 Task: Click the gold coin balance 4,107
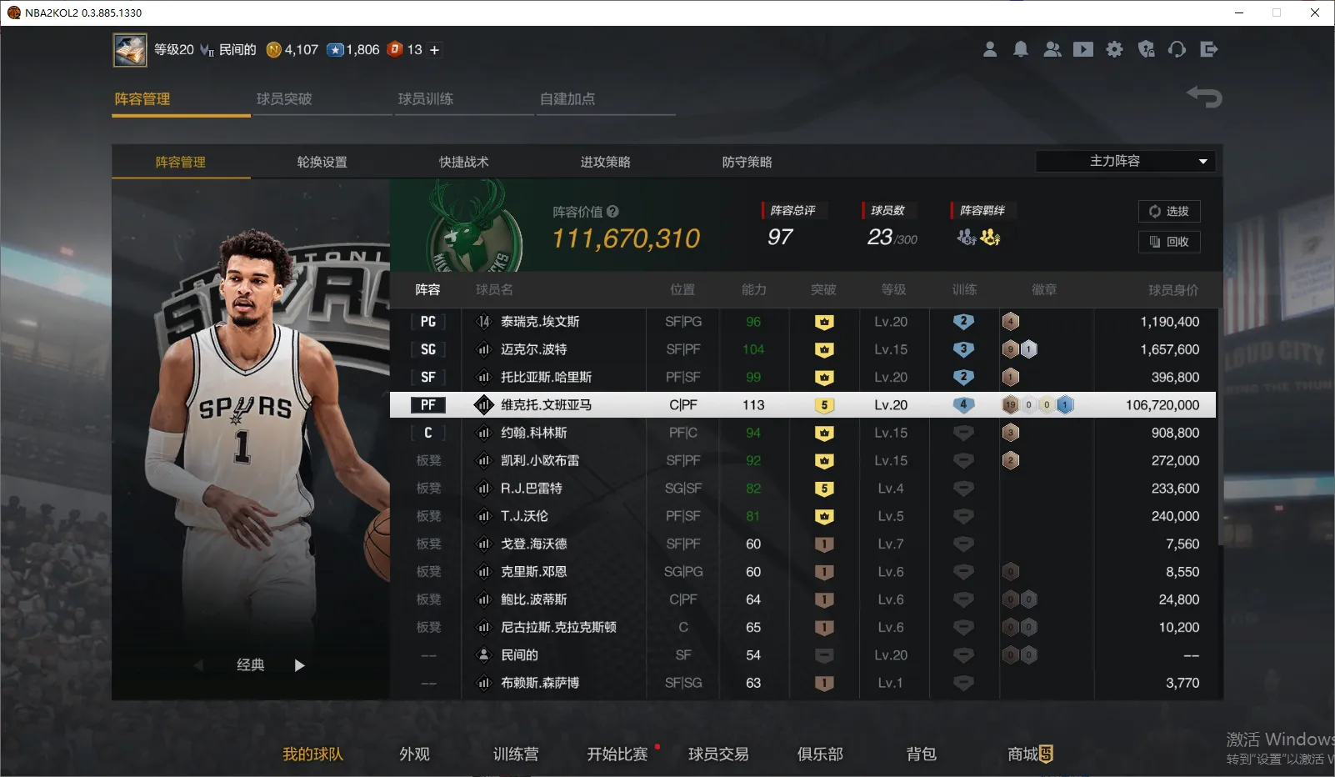click(x=292, y=50)
